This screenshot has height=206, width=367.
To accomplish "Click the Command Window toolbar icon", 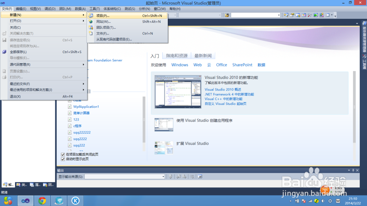I will coord(328,15).
